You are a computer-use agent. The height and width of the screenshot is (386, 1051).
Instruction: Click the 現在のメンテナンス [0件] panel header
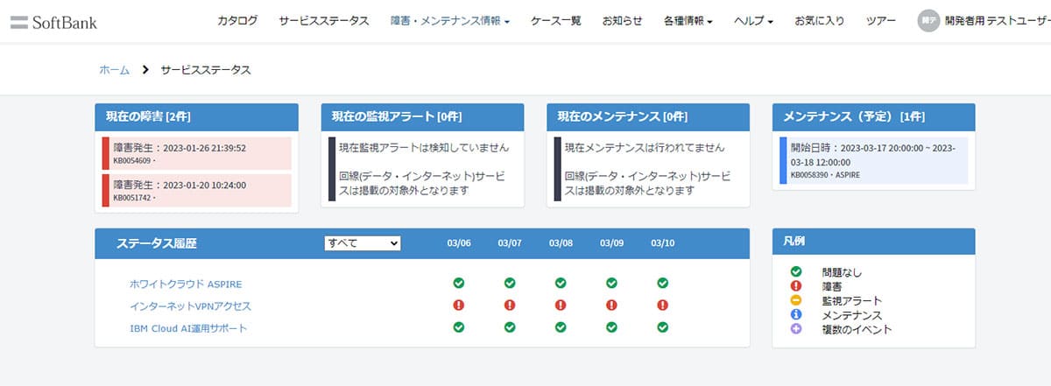point(648,117)
